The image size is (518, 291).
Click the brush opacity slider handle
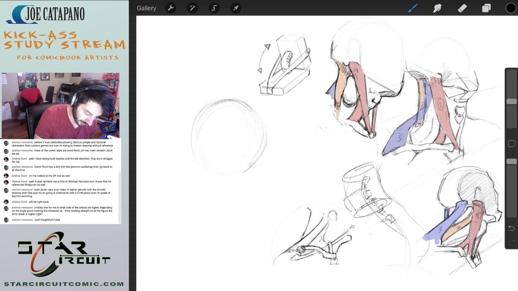point(512,161)
